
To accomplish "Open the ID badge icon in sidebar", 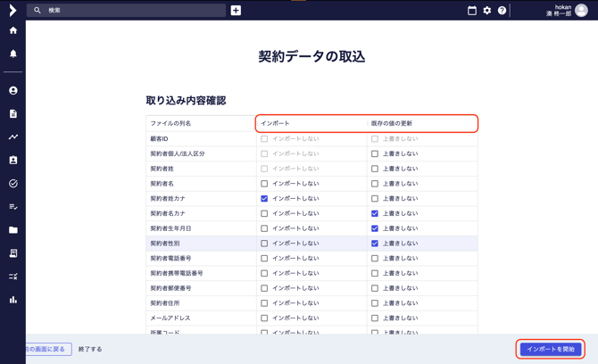I will (13, 160).
